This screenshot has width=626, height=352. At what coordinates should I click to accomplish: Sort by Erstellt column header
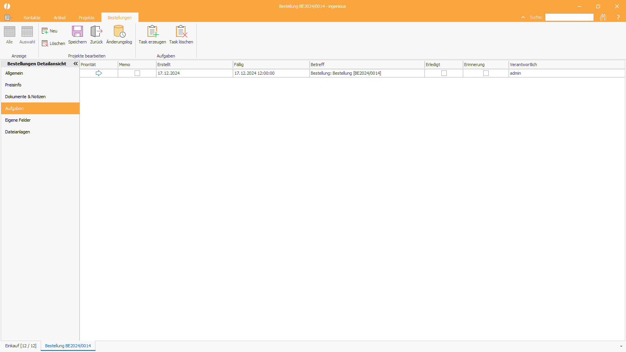pos(195,65)
